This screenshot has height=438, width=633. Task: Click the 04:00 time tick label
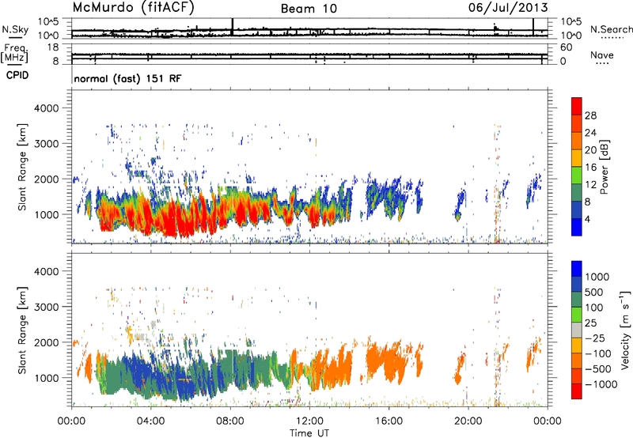coord(150,421)
